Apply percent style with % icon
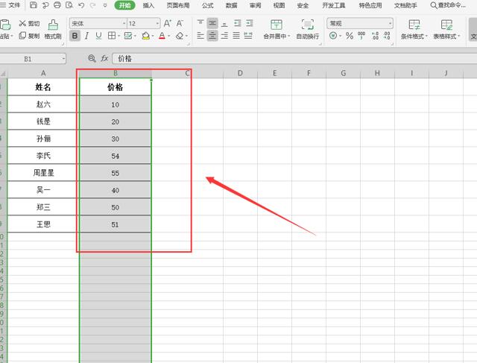This screenshot has height=363, width=477. [350, 36]
